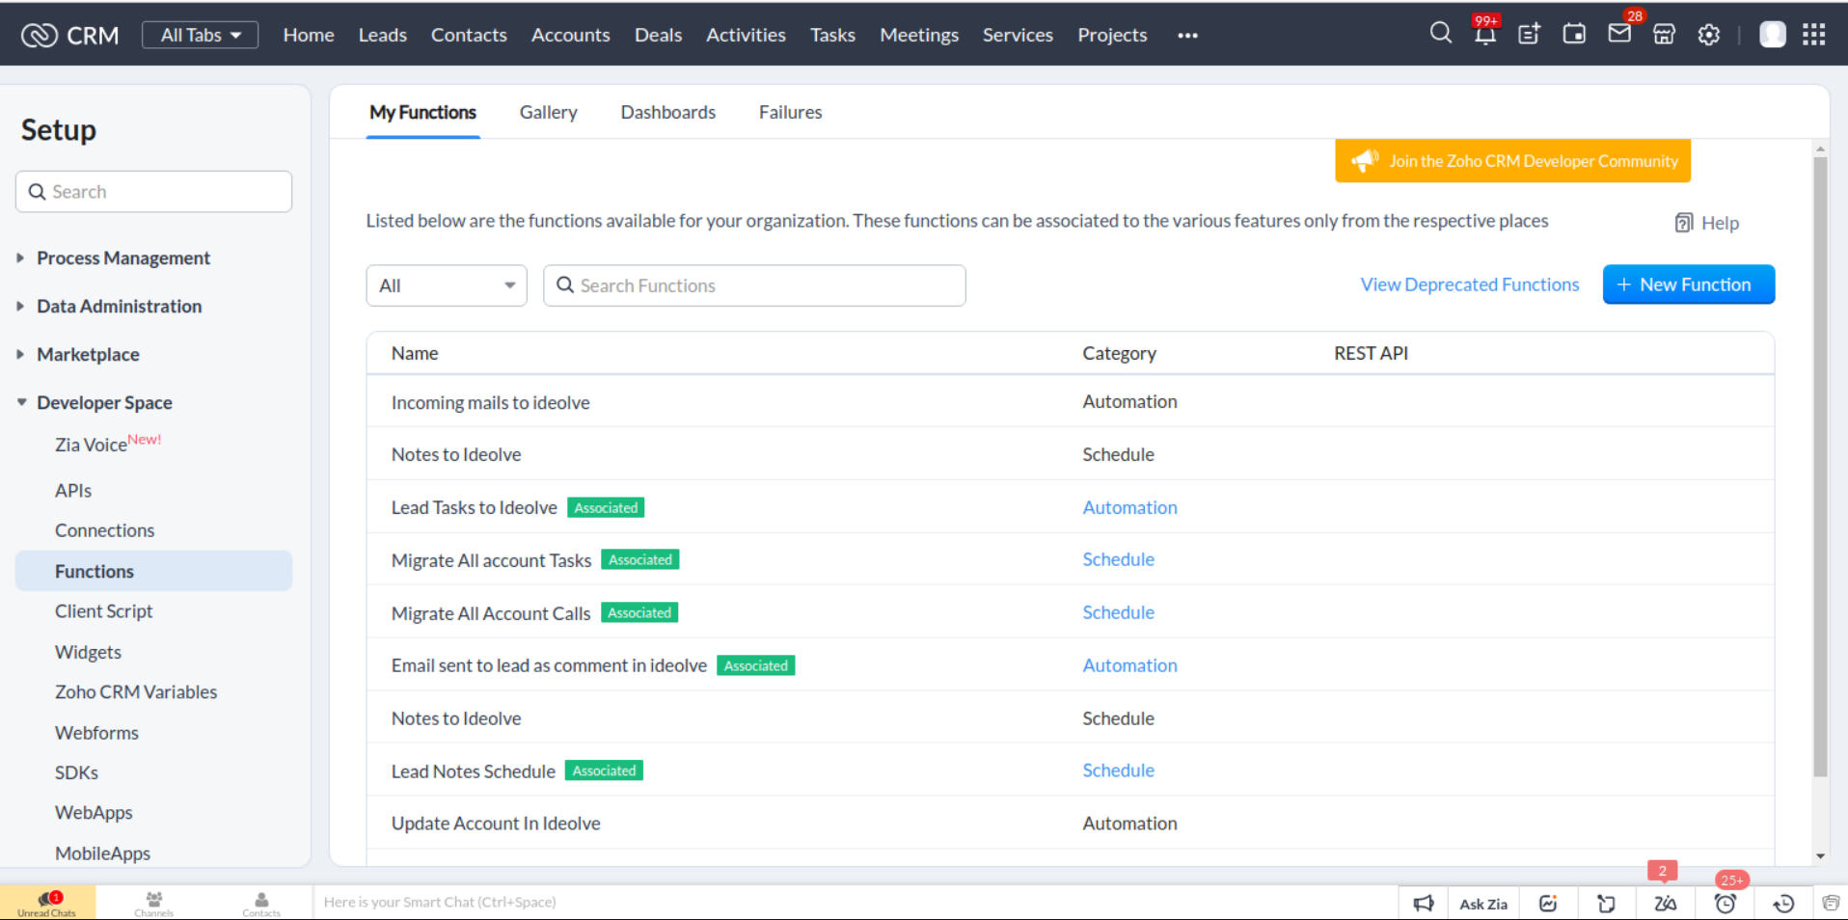Open View Deprecated Functions link
This screenshot has width=1848, height=920.
[x=1469, y=284]
